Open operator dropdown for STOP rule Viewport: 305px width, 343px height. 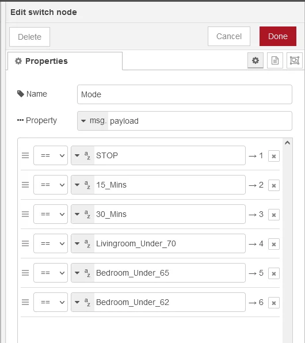(x=51, y=155)
